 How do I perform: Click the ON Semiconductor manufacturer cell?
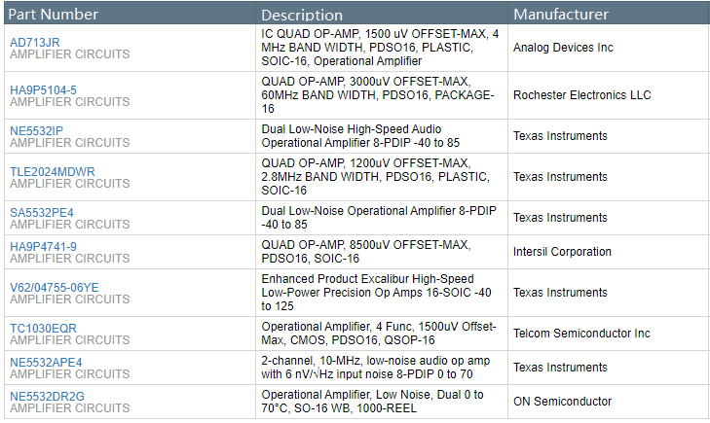coord(563,402)
